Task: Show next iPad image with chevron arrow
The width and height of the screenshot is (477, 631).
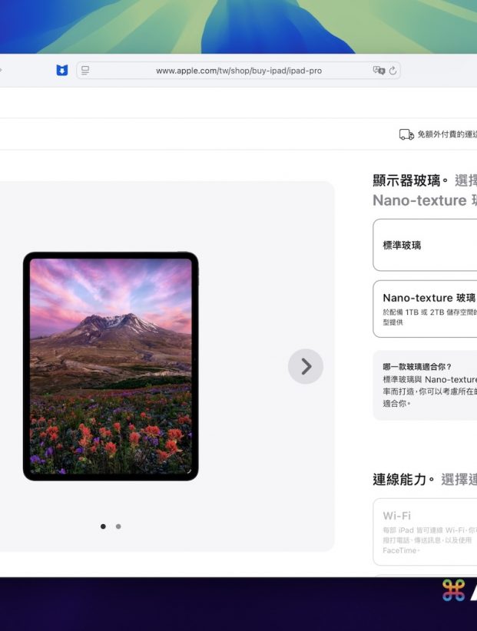Action: 306,366
